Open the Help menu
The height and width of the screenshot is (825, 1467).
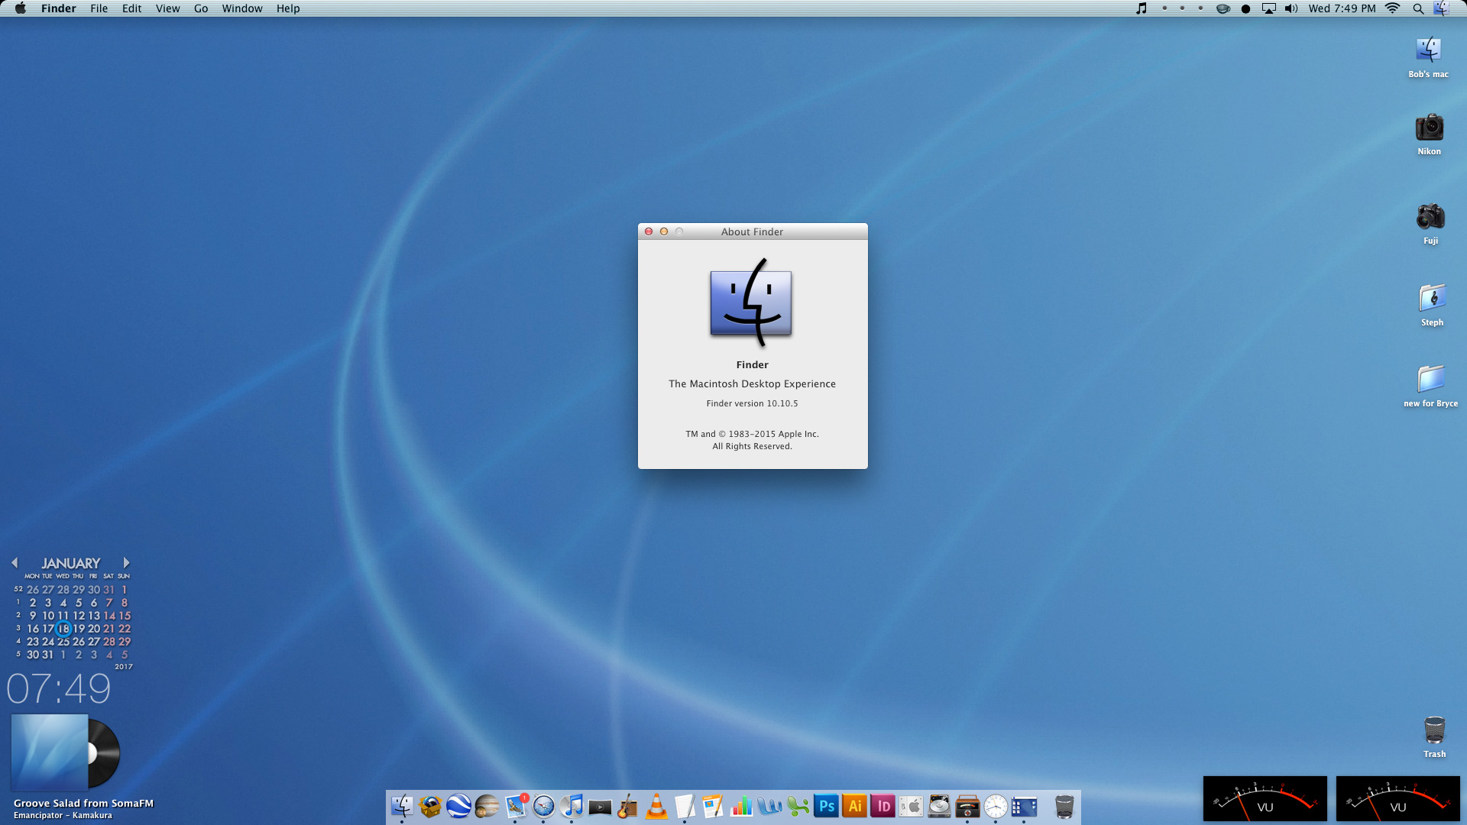click(288, 8)
